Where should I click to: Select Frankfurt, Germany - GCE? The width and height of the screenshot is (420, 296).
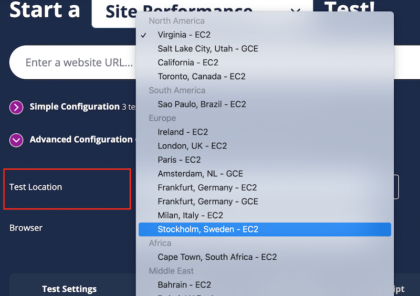(x=265, y=202)
